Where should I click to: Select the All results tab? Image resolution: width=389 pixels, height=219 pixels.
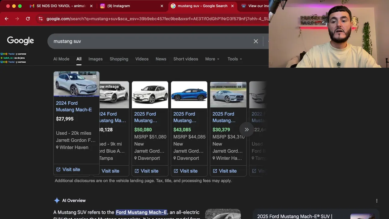[x=79, y=59]
